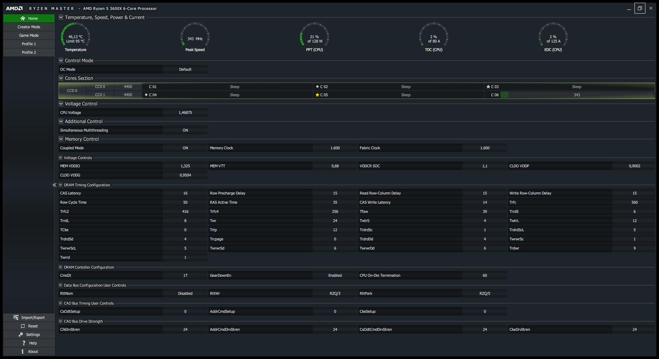Image resolution: width=659 pixels, height=359 pixels.
Task: Click the Settings gears icon
Action: (x=21, y=335)
